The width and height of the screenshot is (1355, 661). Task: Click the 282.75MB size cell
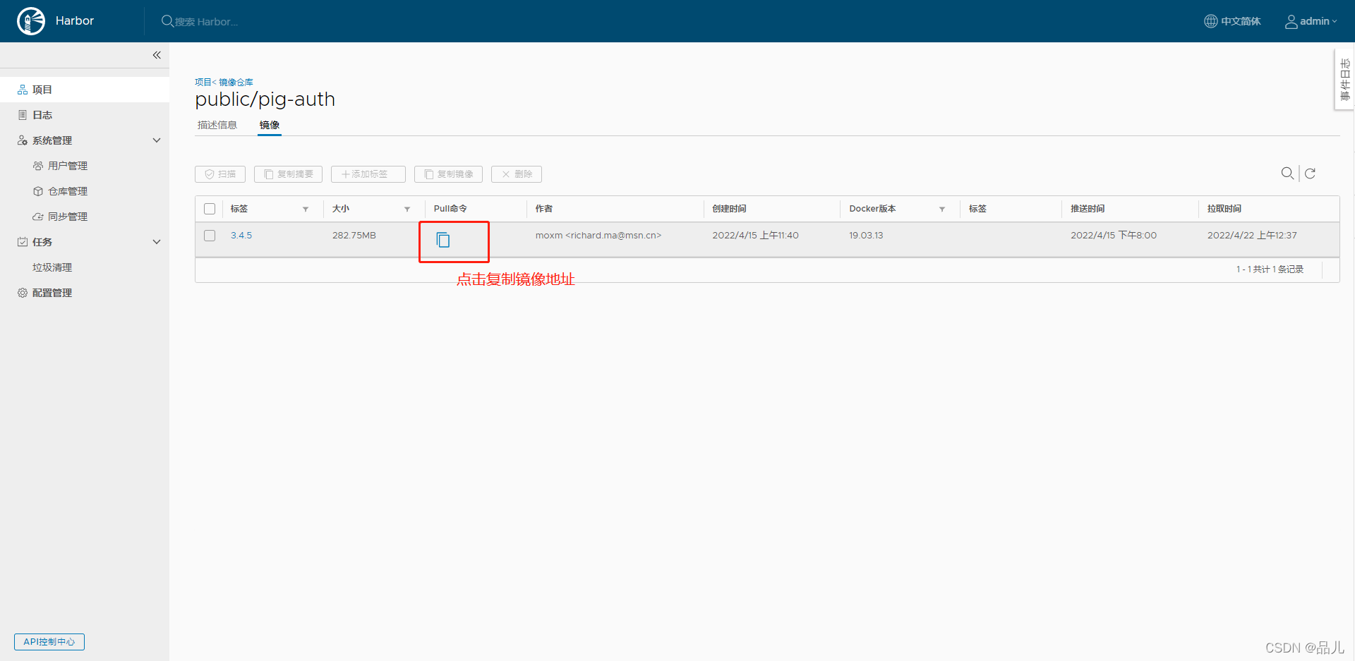point(354,236)
